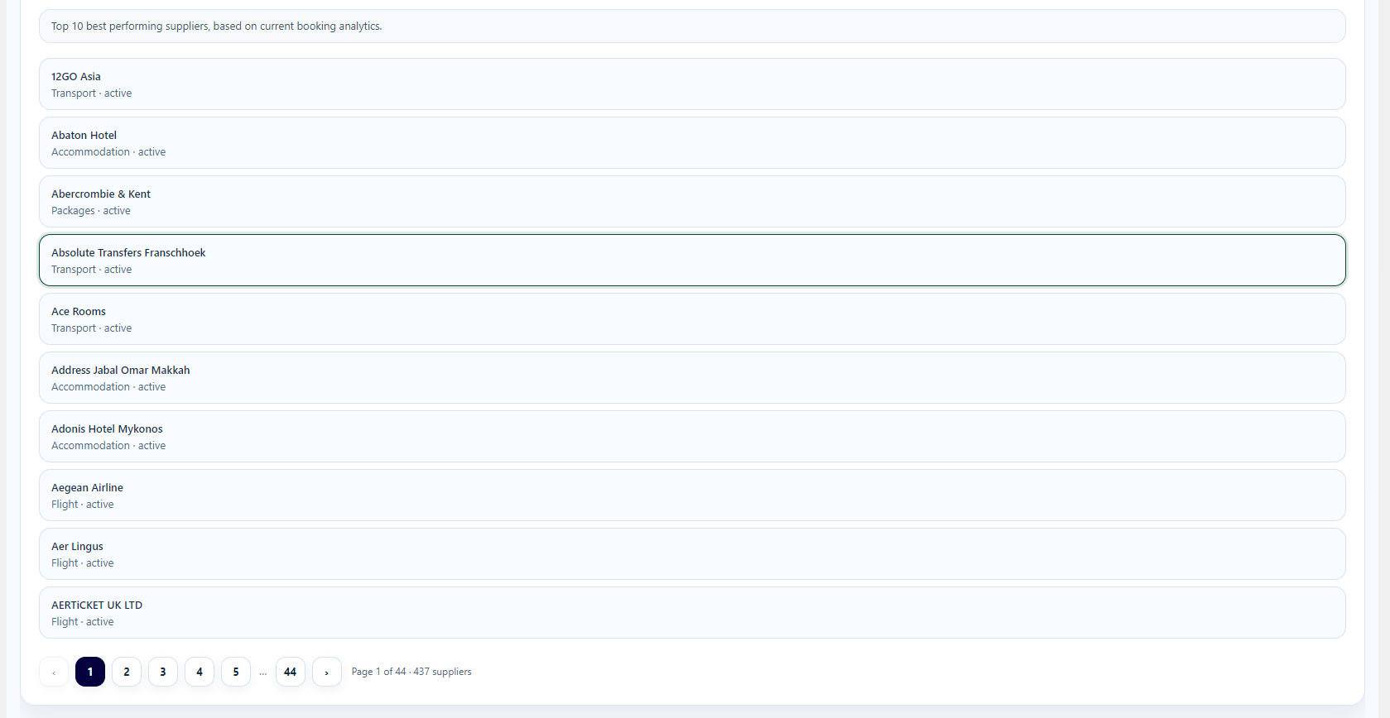Click 'Page 1 of 44 · 437 suppliers' text
Image resolution: width=1390 pixels, height=718 pixels.
[411, 672]
